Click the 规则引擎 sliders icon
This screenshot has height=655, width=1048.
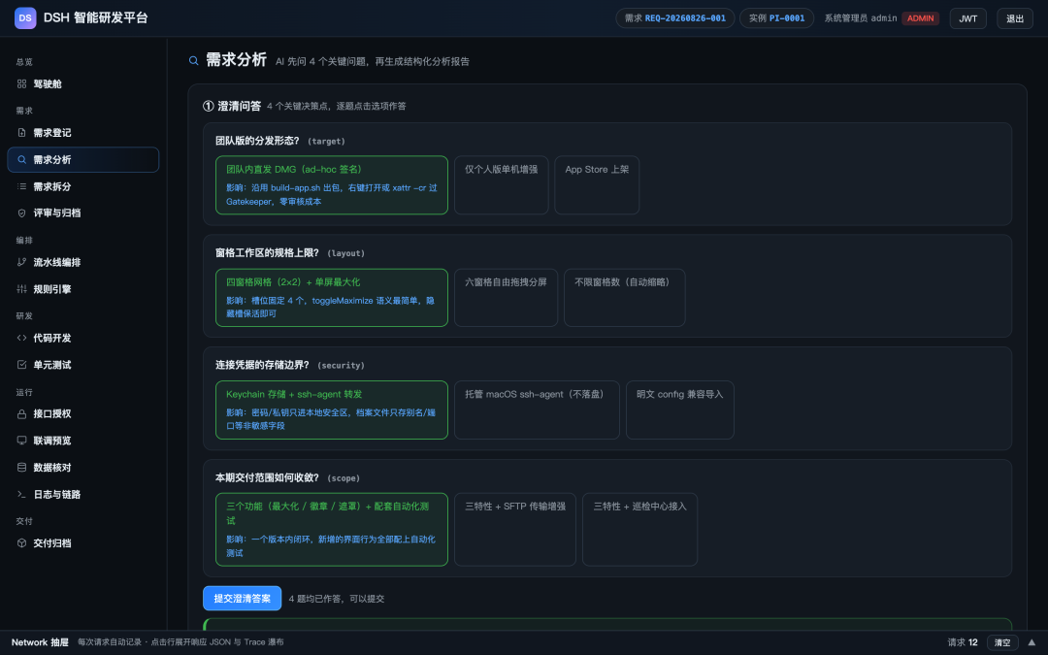click(21, 289)
